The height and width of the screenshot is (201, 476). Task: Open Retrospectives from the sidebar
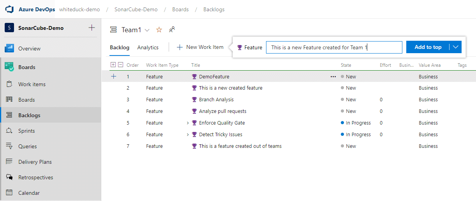[x=35, y=177]
